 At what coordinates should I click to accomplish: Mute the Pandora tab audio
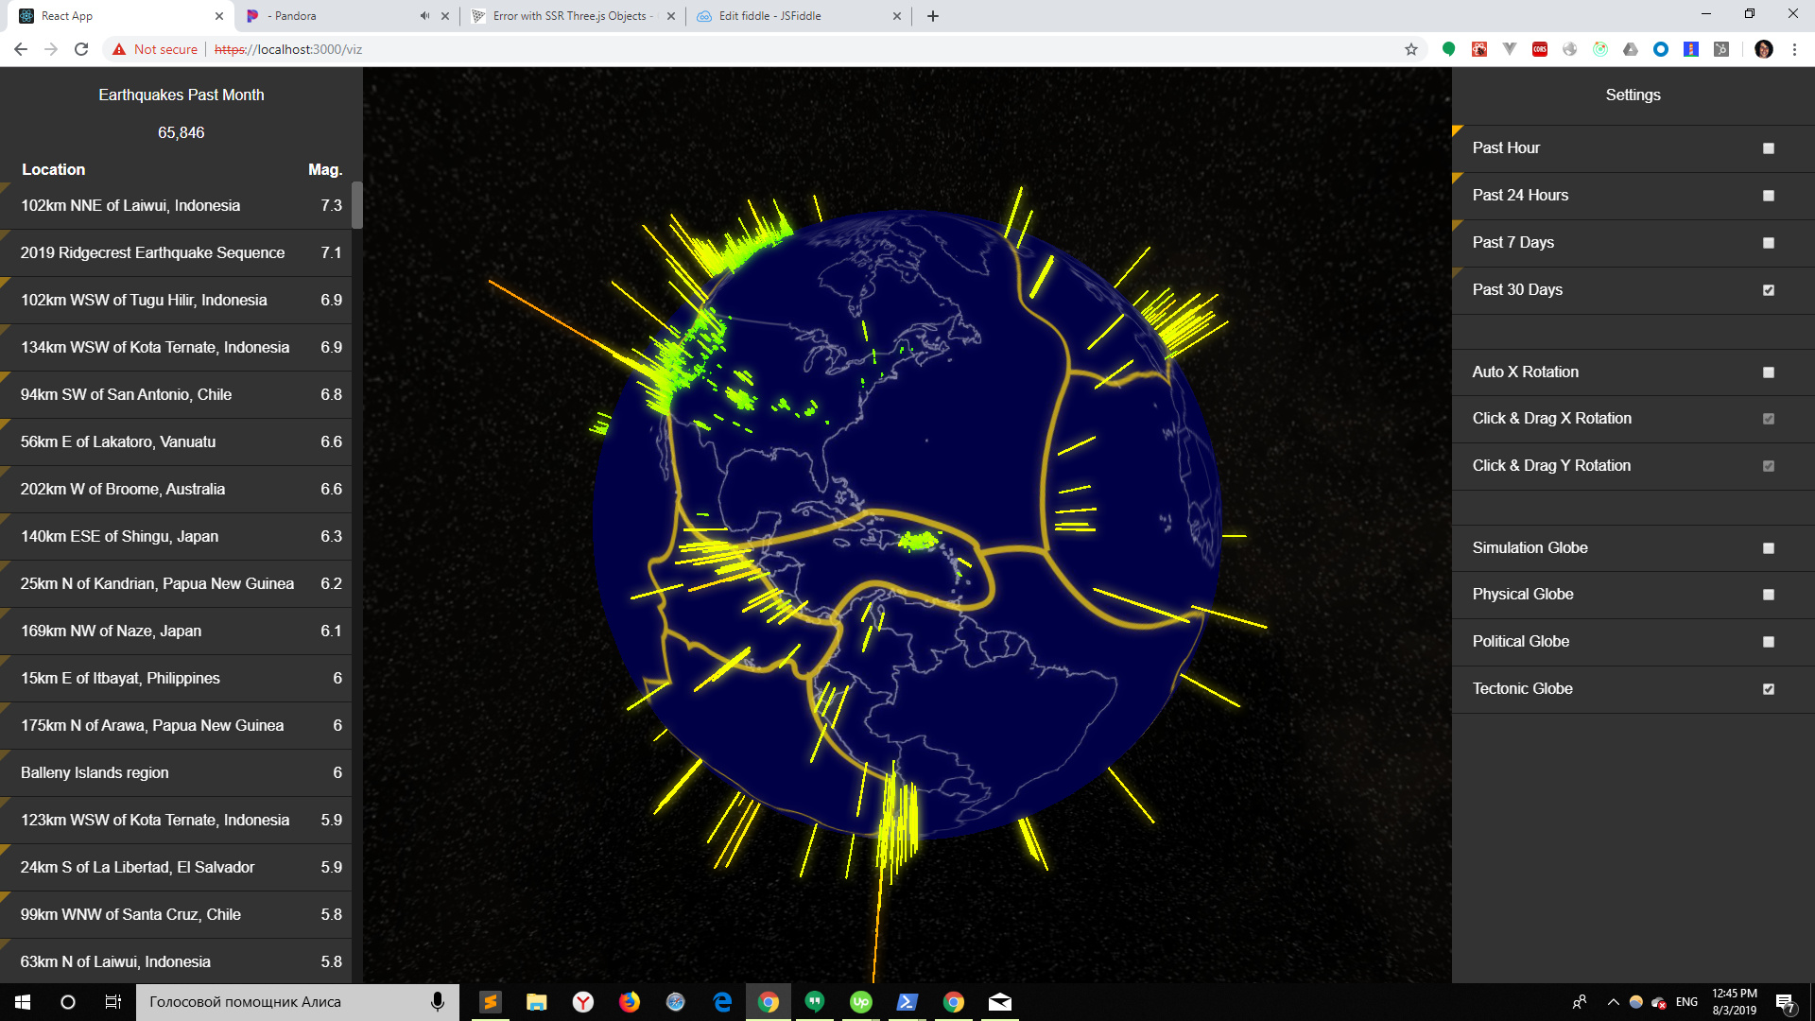[x=424, y=16]
